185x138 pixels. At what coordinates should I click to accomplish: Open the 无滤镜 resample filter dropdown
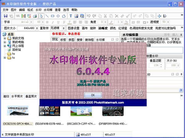point(64,28)
